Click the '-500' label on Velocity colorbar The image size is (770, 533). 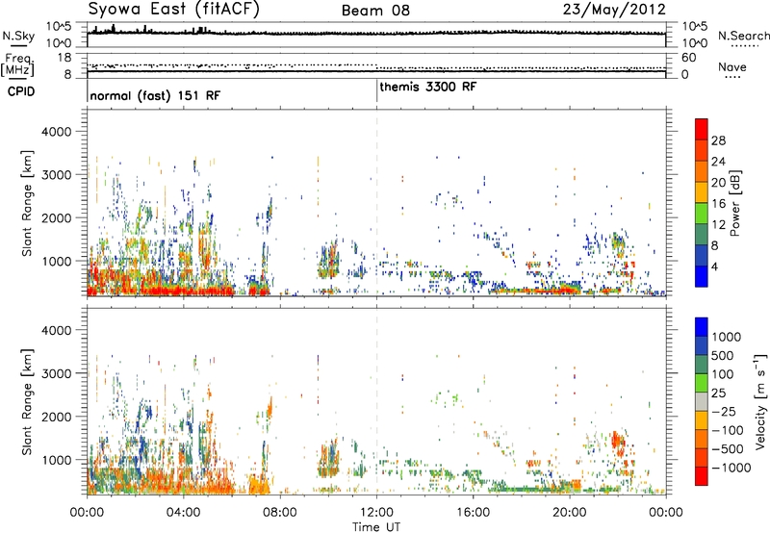click(727, 449)
